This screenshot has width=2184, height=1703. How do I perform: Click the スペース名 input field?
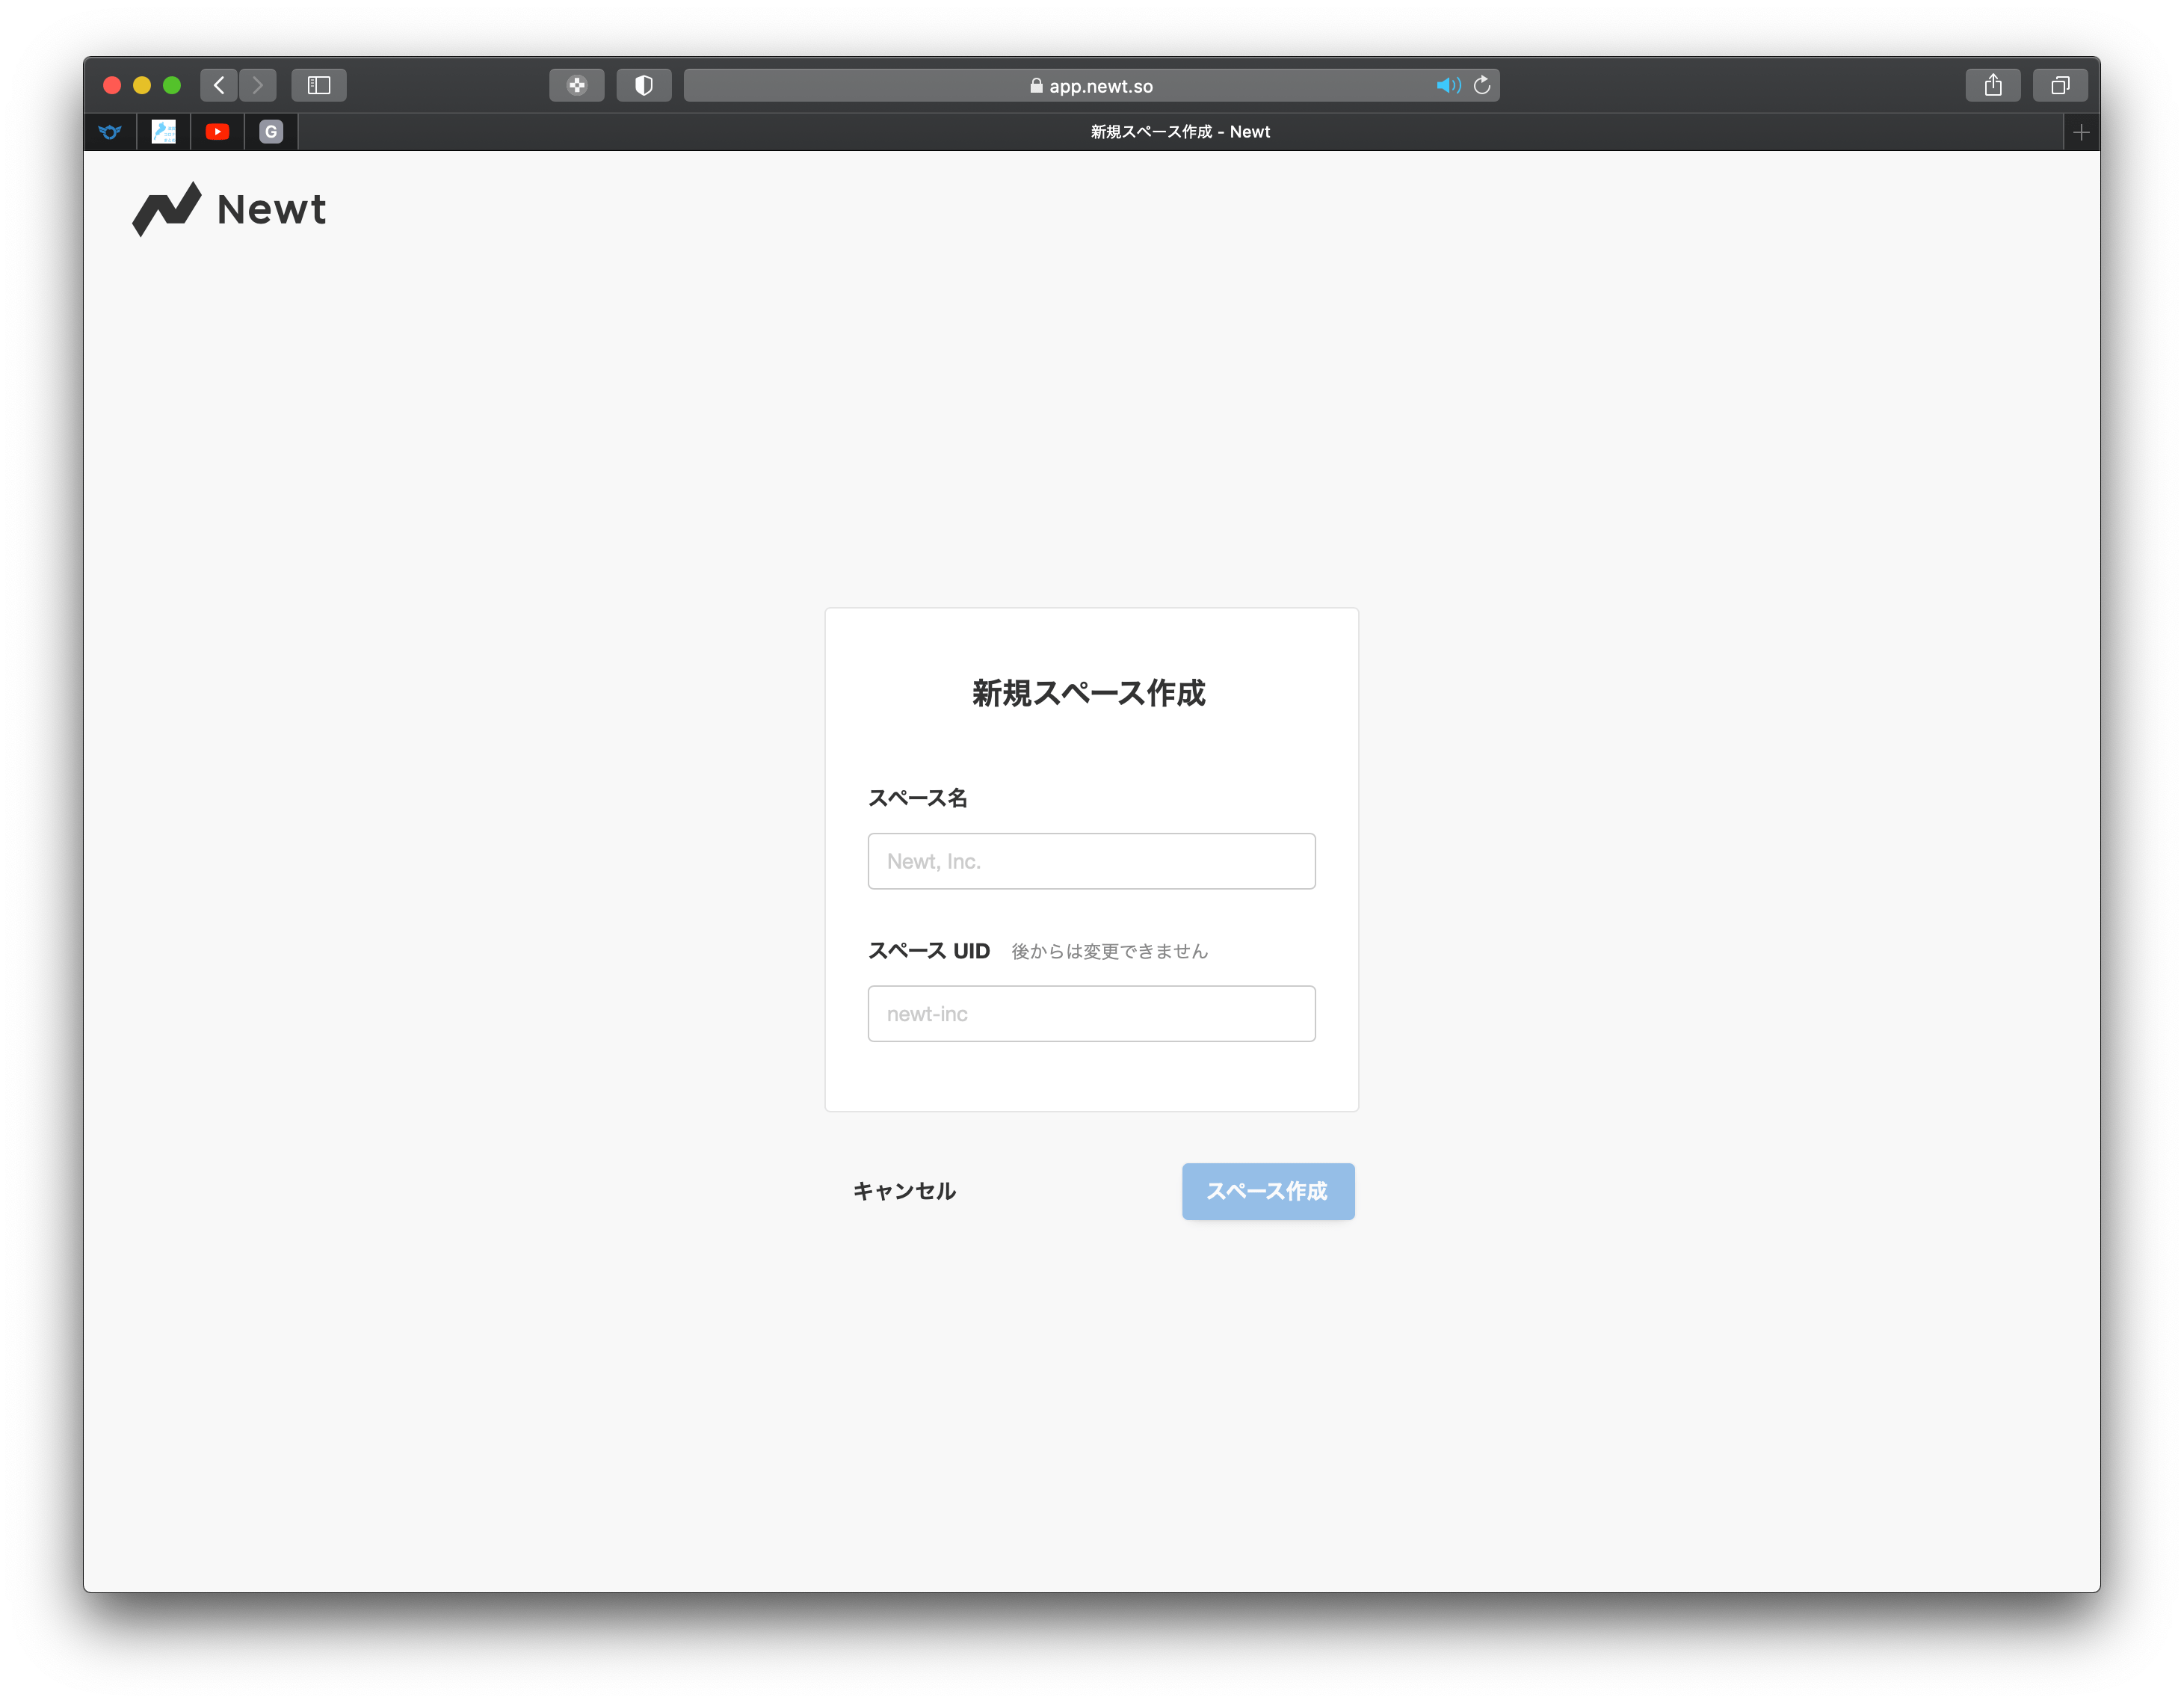point(1091,862)
